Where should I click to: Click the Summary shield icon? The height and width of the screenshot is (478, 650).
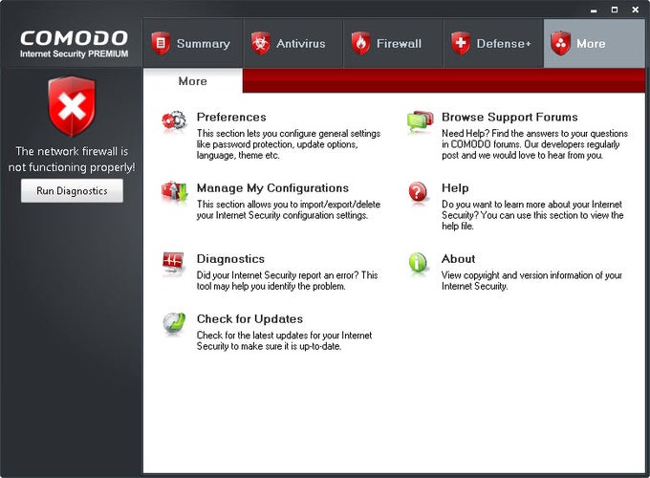click(x=161, y=43)
